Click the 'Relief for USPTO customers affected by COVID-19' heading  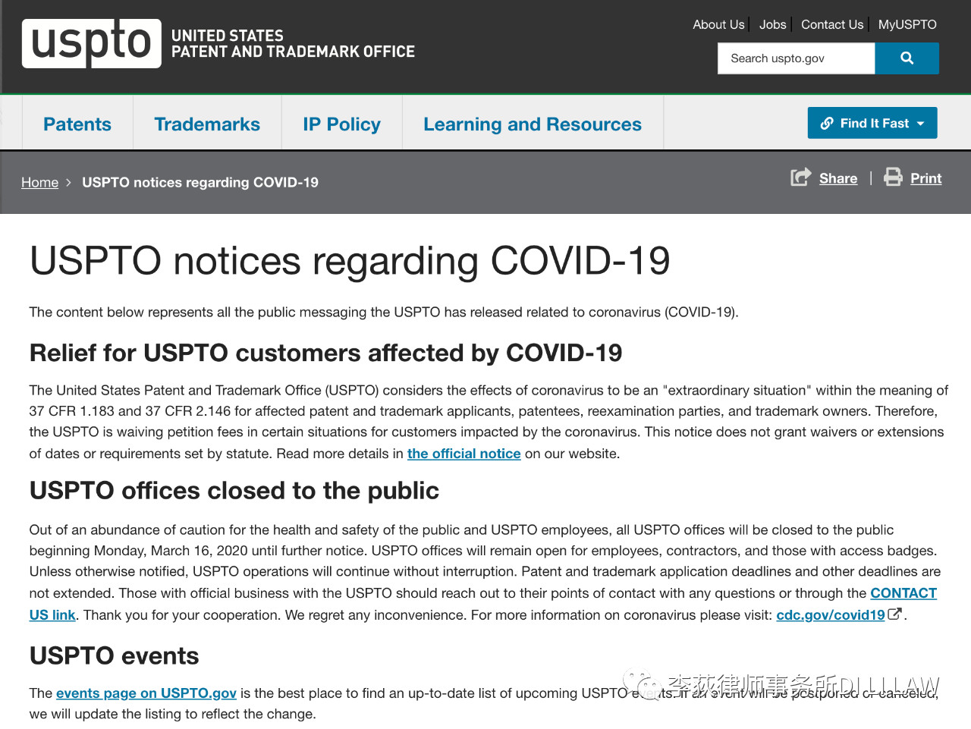(325, 353)
